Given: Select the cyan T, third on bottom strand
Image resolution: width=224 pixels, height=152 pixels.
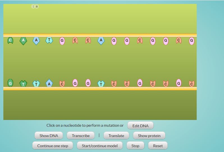Looking at the screenshot, I should pos(36,84).
